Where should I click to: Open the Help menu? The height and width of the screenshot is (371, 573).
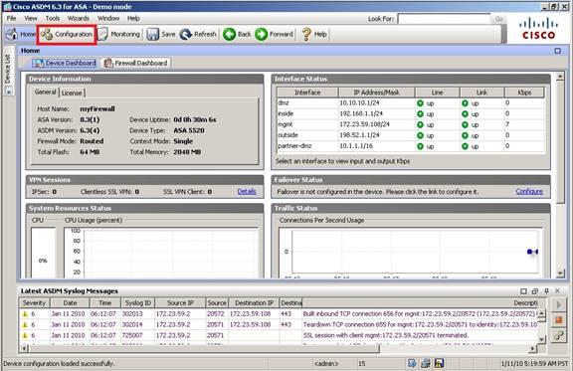pos(133,18)
